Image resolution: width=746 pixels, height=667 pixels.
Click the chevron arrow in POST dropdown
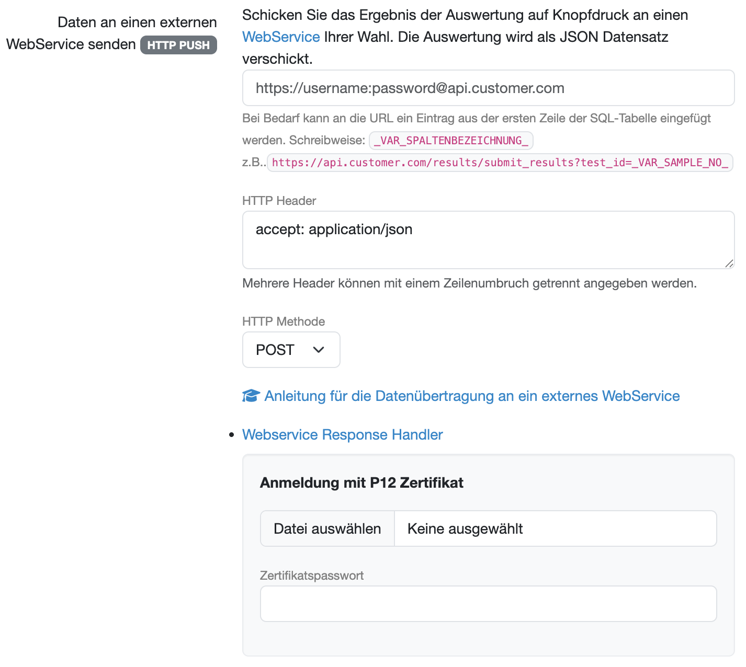(x=319, y=350)
